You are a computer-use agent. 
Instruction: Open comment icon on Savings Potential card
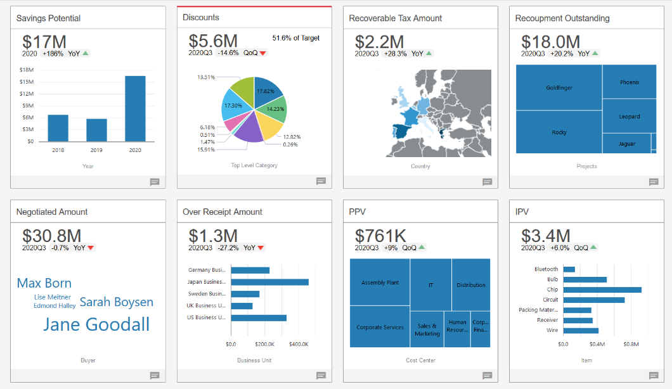point(155,182)
